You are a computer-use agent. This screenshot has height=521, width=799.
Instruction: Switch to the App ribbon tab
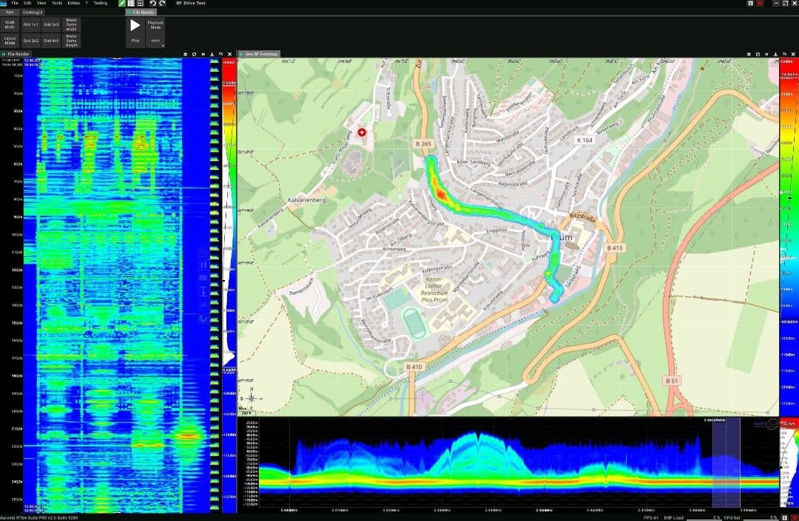(10, 12)
